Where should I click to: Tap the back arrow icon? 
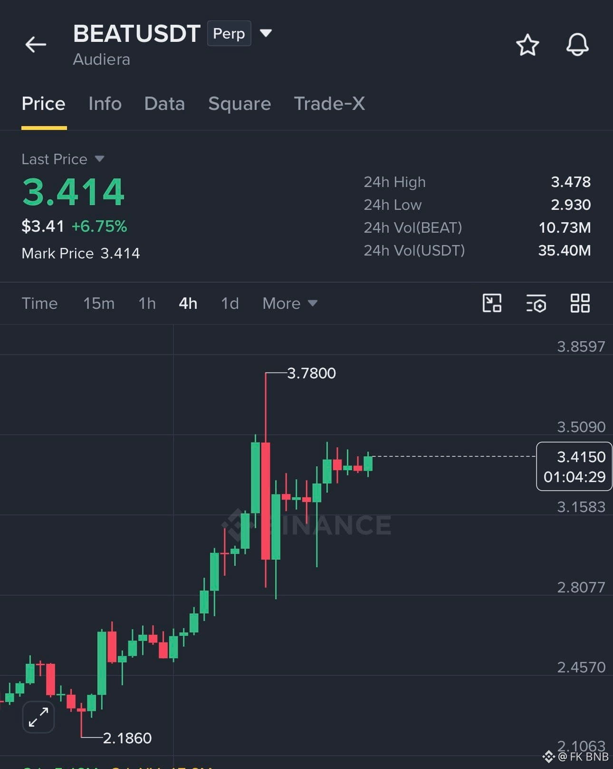[x=36, y=45]
